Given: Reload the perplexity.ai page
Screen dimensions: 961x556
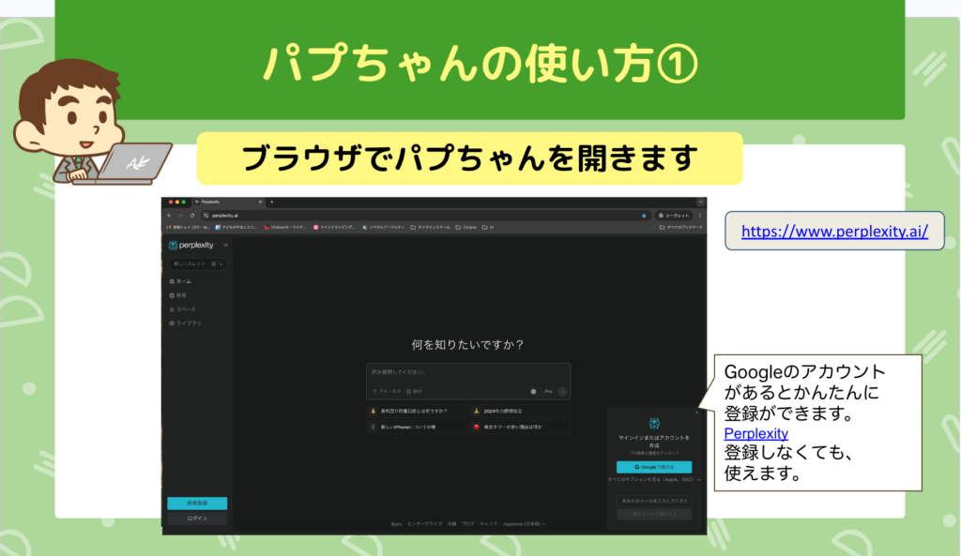Looking at the screenshot, I should 192,216.
